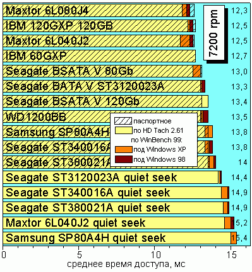Click axis title 'среднее время доступа, мс'
The height and width of the screenshot is (272, 252).
coord(126,264)
